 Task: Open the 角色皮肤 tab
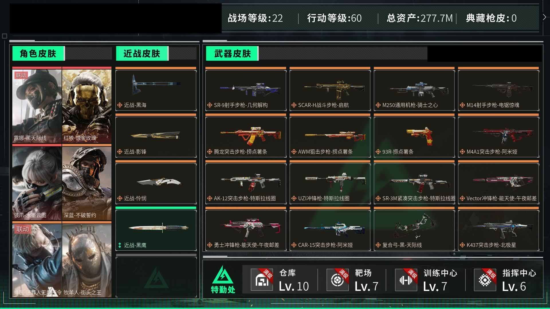coord(38,54)
